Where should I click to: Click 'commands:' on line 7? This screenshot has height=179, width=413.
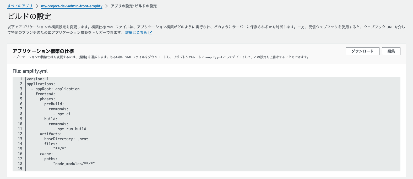coord(58,109)
